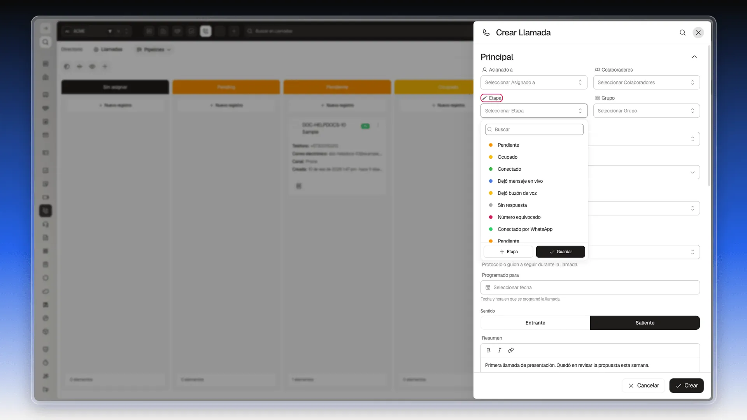Click the search icon in Crear Llamada header
The image size is (747, 420).
coord(682,33)
